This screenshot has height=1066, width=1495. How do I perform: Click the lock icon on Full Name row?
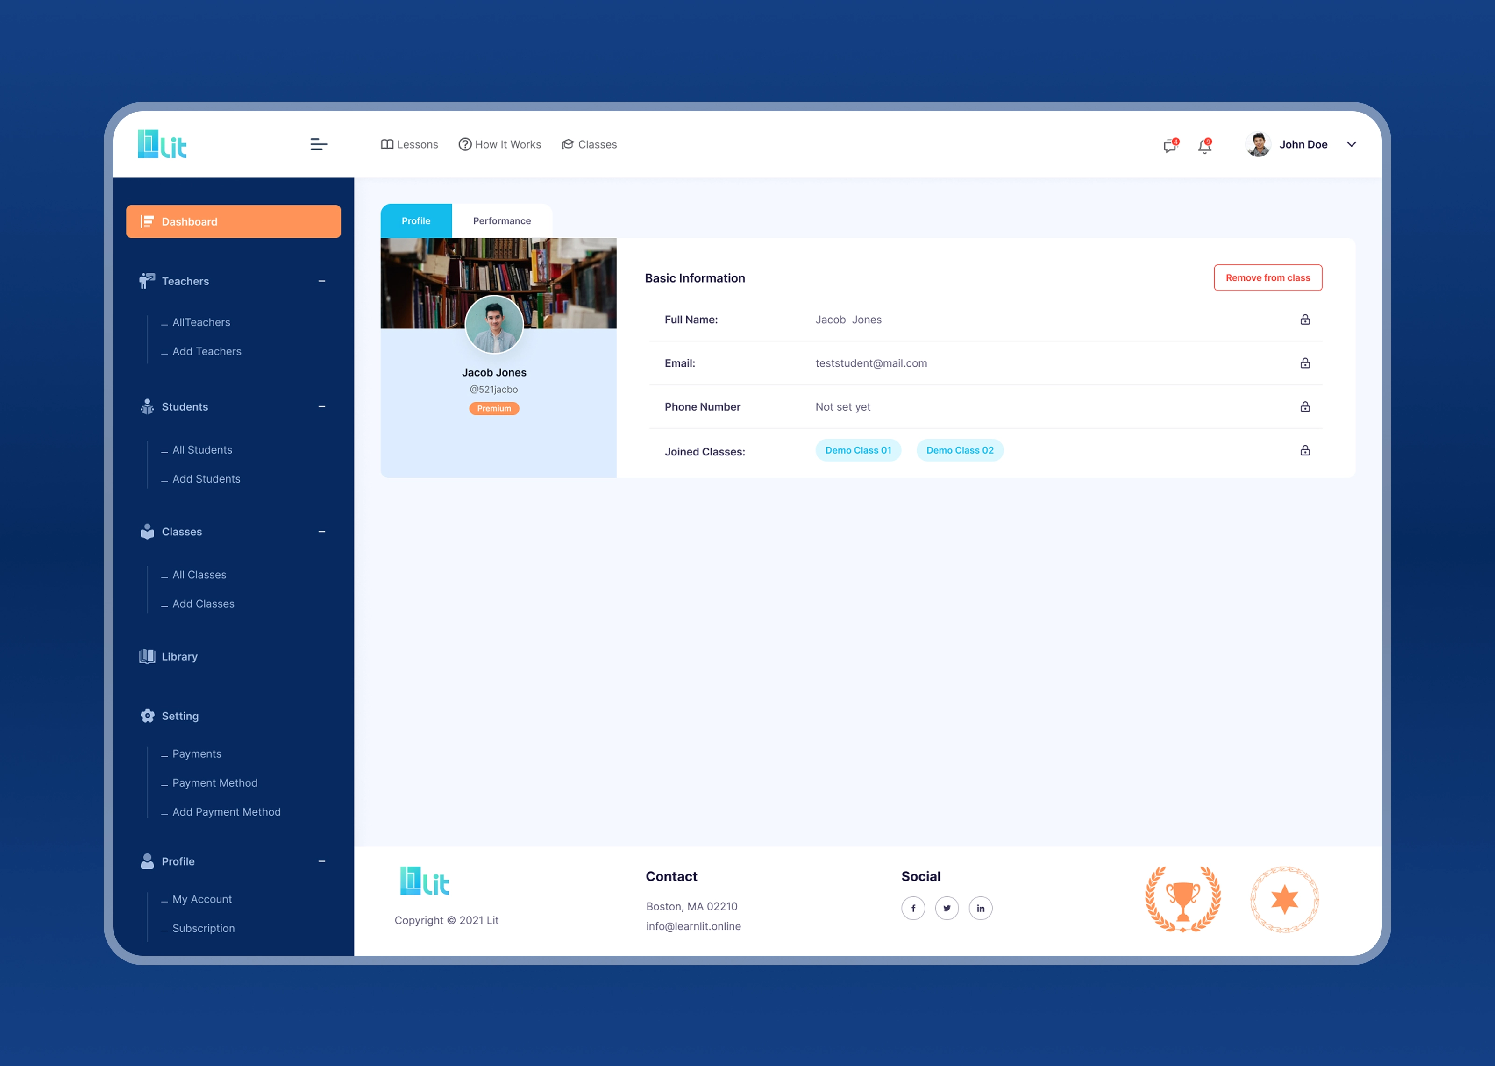(x=1305, y=320)
